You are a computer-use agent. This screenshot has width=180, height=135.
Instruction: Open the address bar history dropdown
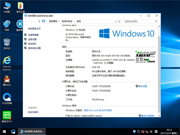point(116,21)
